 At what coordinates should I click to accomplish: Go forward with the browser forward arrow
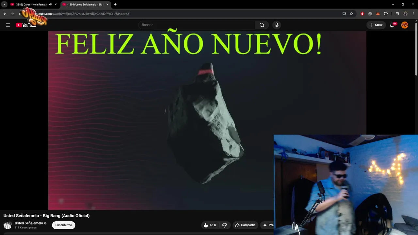tap(12, 14)
